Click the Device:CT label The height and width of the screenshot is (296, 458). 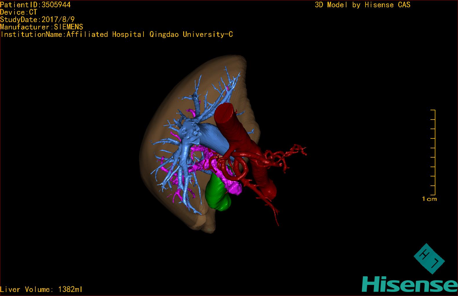tap(19, 12)
